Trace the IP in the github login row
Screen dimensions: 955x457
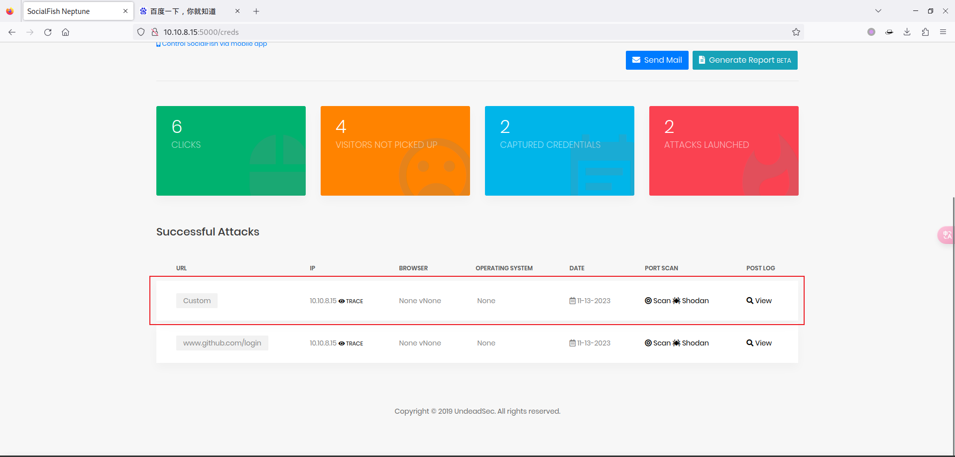[x=351, y=343]
